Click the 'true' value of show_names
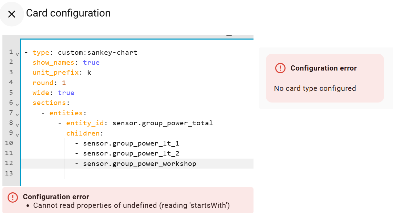The height and width of the screenshot is (214, 393). (91, 63)
